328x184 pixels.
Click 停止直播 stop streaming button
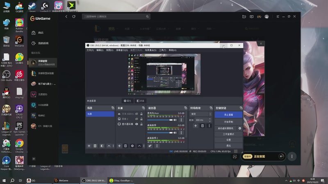(x=228, y=115)
